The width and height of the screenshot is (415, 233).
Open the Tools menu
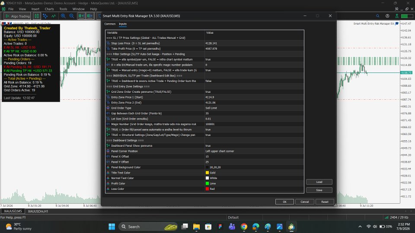pyautogui.click(x=63, y=9)
